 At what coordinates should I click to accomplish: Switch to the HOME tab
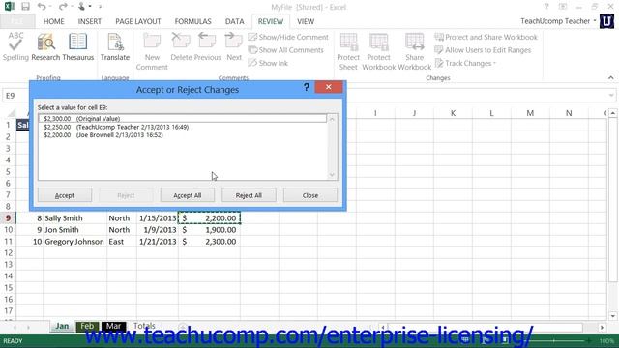(x=54, y=21)
